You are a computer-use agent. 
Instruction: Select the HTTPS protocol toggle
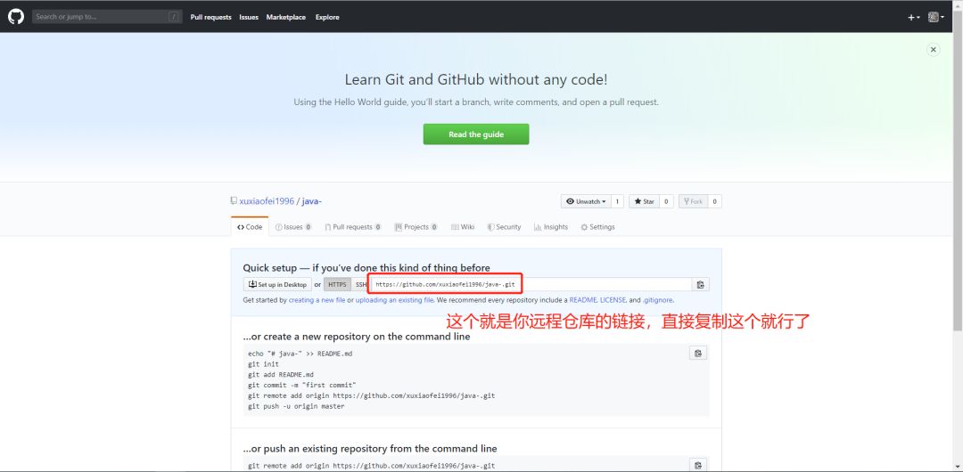(x=337, y=285)
